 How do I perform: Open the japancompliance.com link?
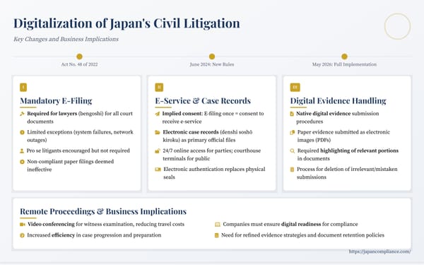(379, 252)
